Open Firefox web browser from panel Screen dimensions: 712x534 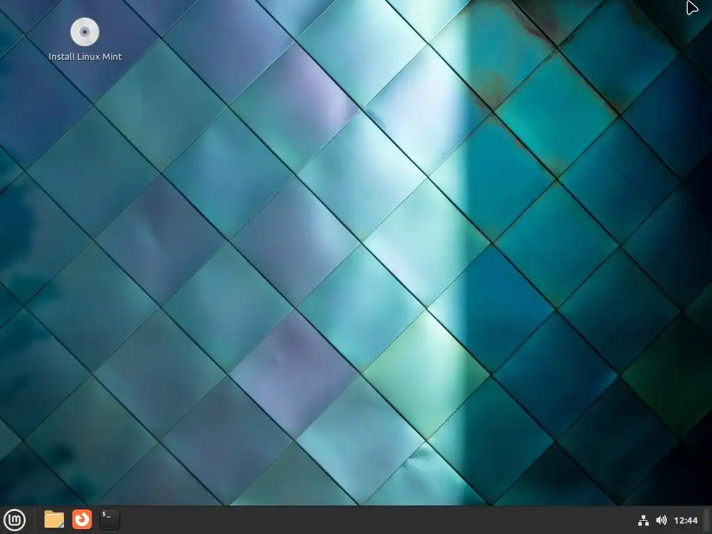click(82, 519)
